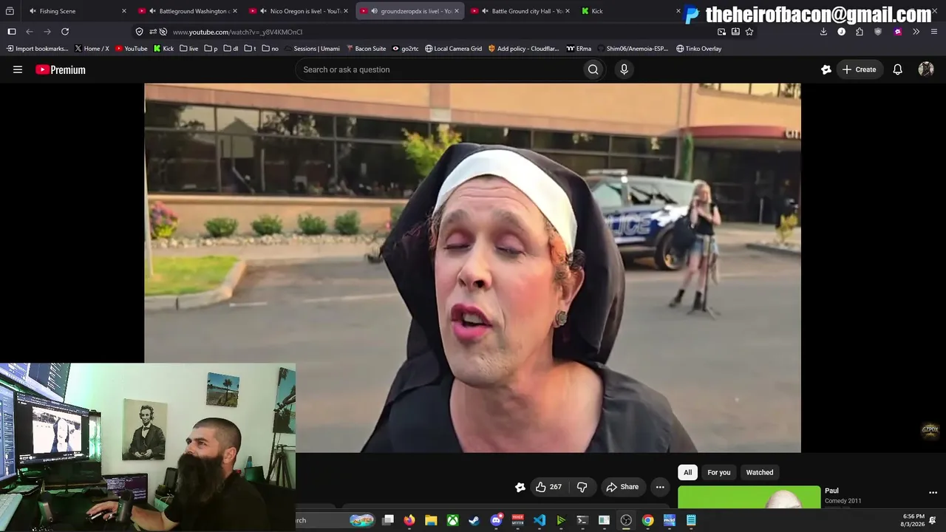Click the Create button
This screenshot has height=532, width=946.
(x=858, y=69)
